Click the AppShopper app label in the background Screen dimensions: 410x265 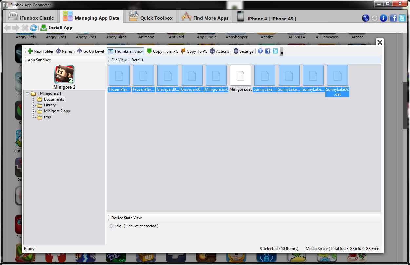(237, 37)
